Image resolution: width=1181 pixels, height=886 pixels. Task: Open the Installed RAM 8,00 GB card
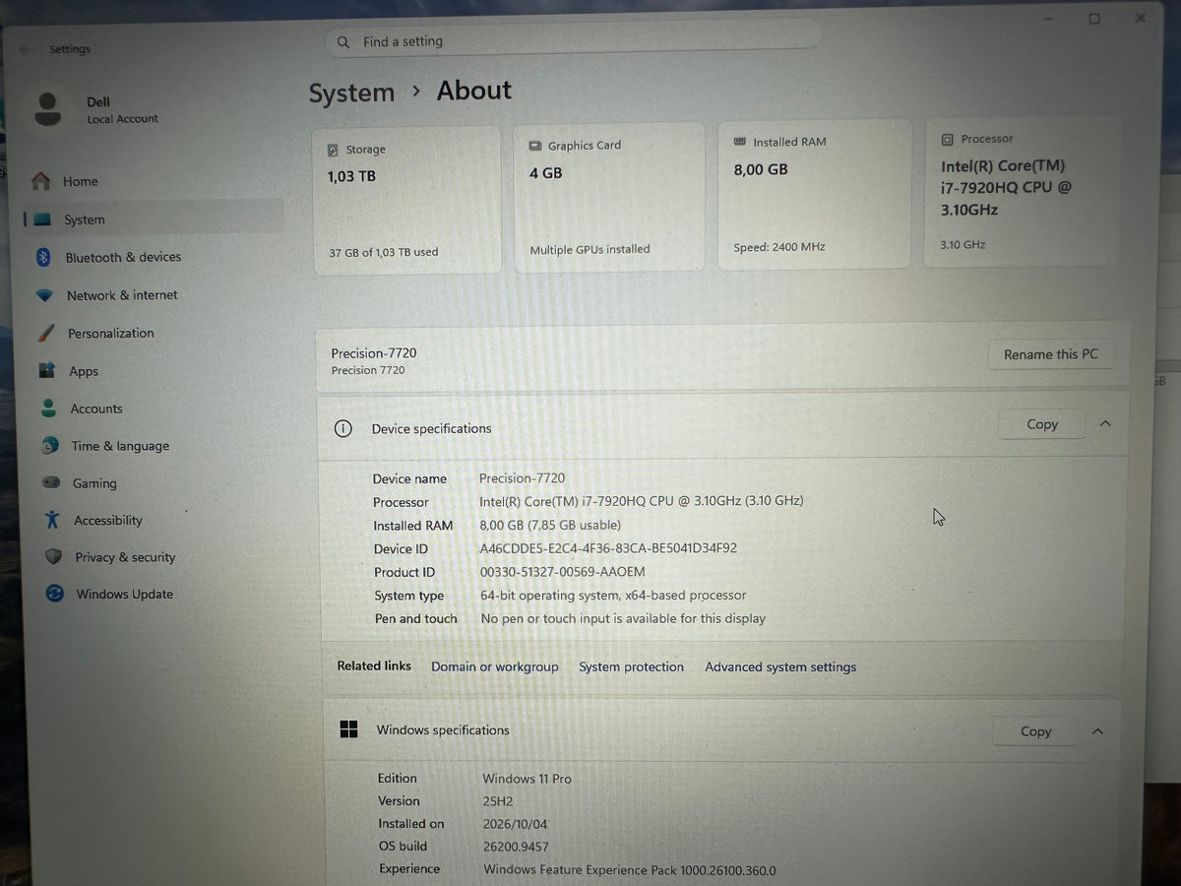814,194
